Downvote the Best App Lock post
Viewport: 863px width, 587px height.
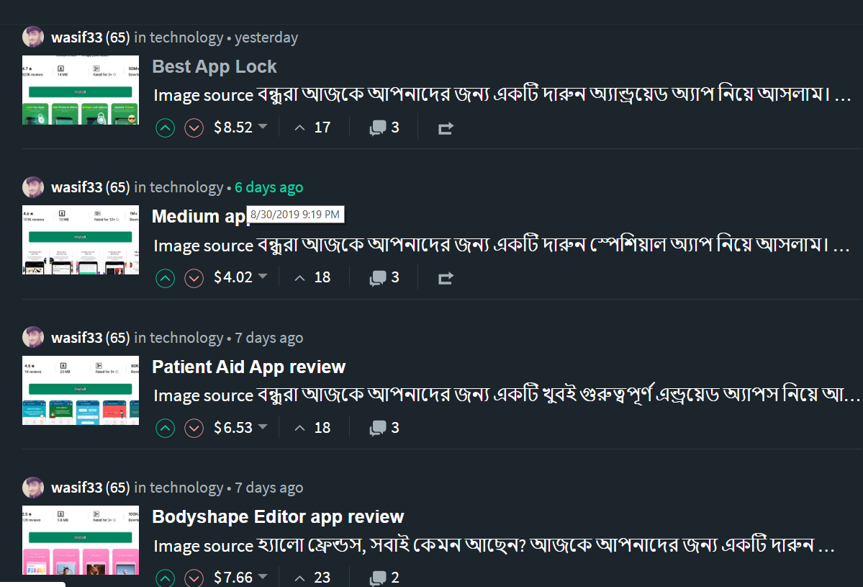coord(194,128)
